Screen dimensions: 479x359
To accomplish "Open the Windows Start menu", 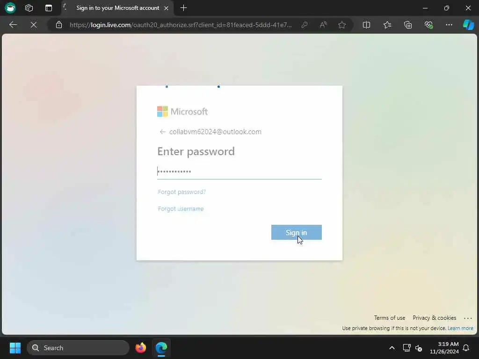I will 15,348.
